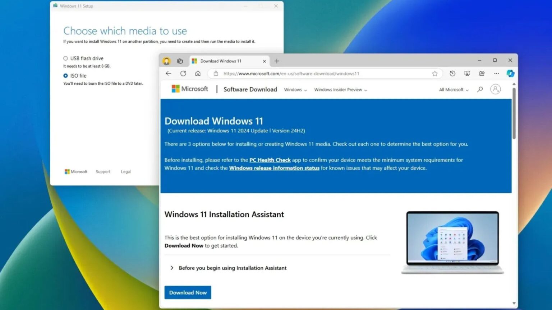
Task: Click the Back navigation arrow
Action: tap(168, 73)
